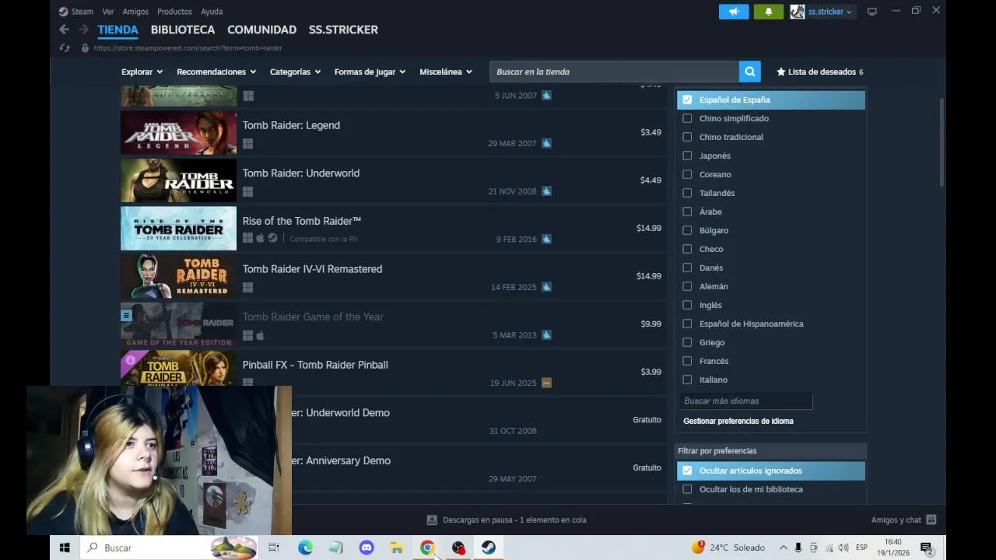Enable the Coreano language checkbox
Image resolution: width=996 pixels, height=560 pixels.
click(x=687, y=174)
